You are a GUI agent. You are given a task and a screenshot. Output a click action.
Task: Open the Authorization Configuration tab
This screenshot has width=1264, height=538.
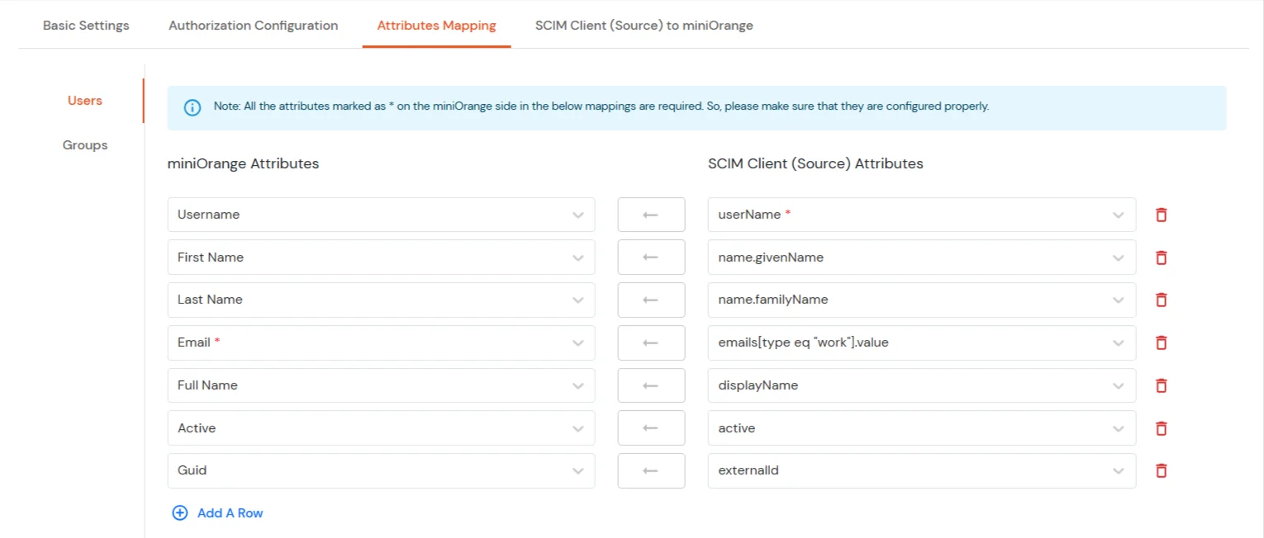(253, 25)
